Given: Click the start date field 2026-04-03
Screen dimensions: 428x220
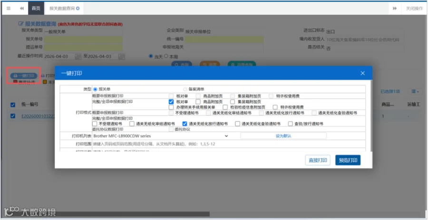Looking at the screenshot, I should [59, 57].
